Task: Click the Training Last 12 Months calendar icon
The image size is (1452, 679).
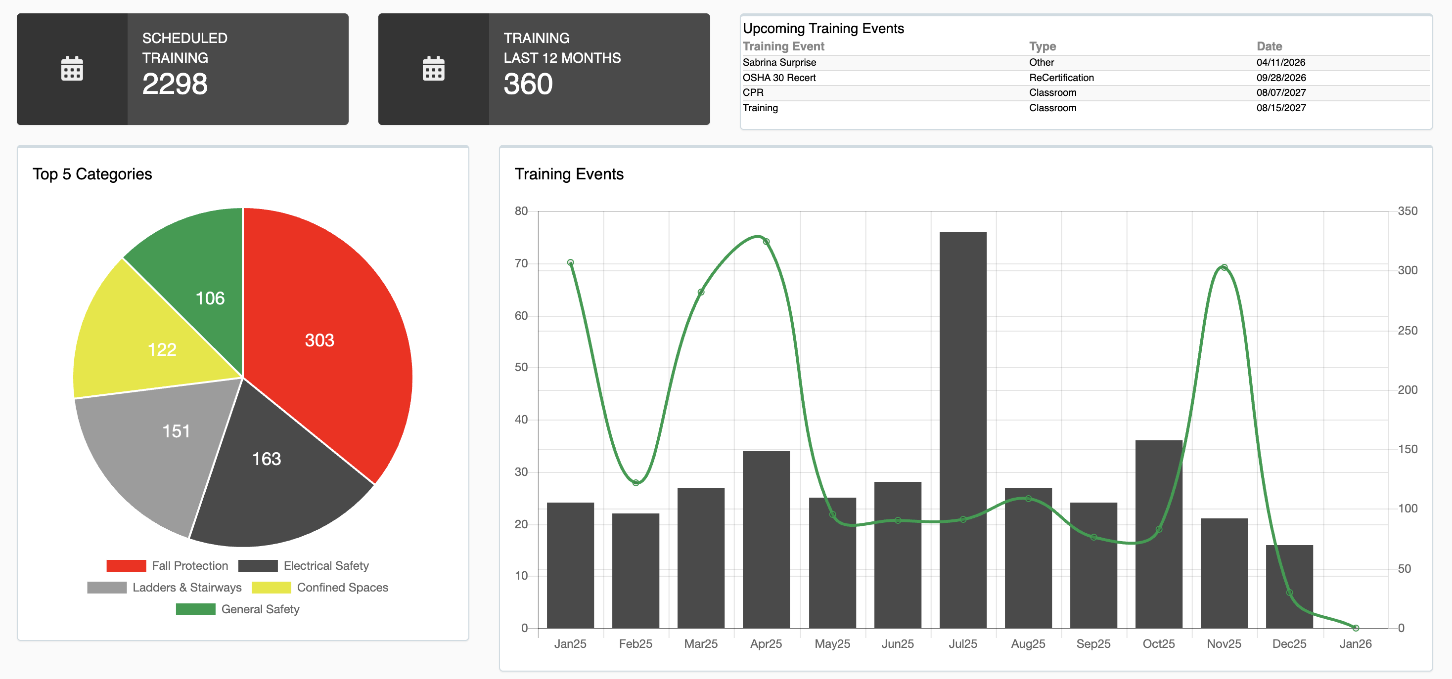Action: (x=433, y=69)
